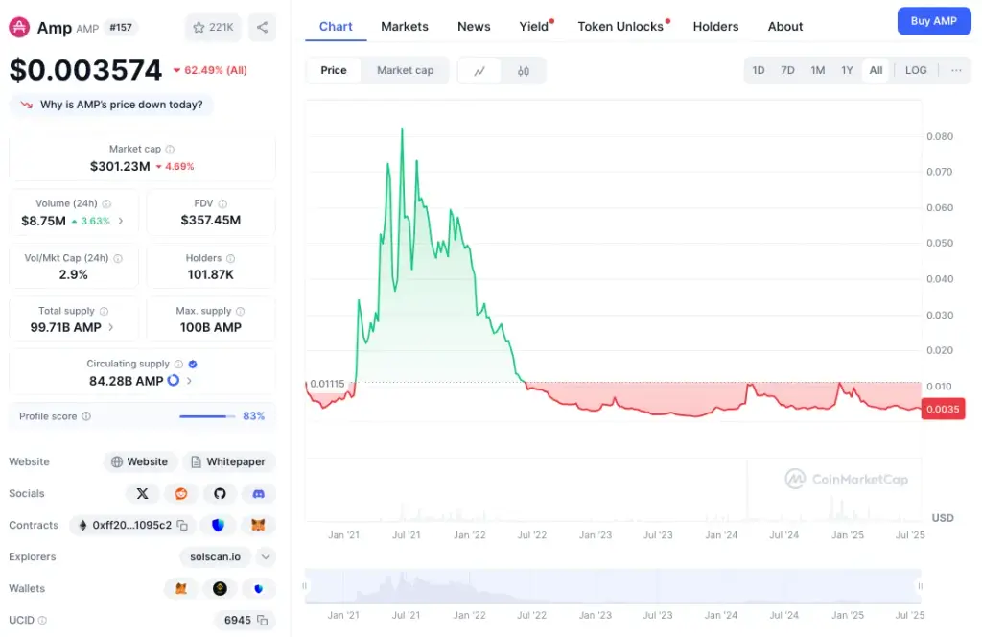This screenshot has height=637, width=982.
Task: Open Amp's Reddit social link
Action: pos(181,493)
